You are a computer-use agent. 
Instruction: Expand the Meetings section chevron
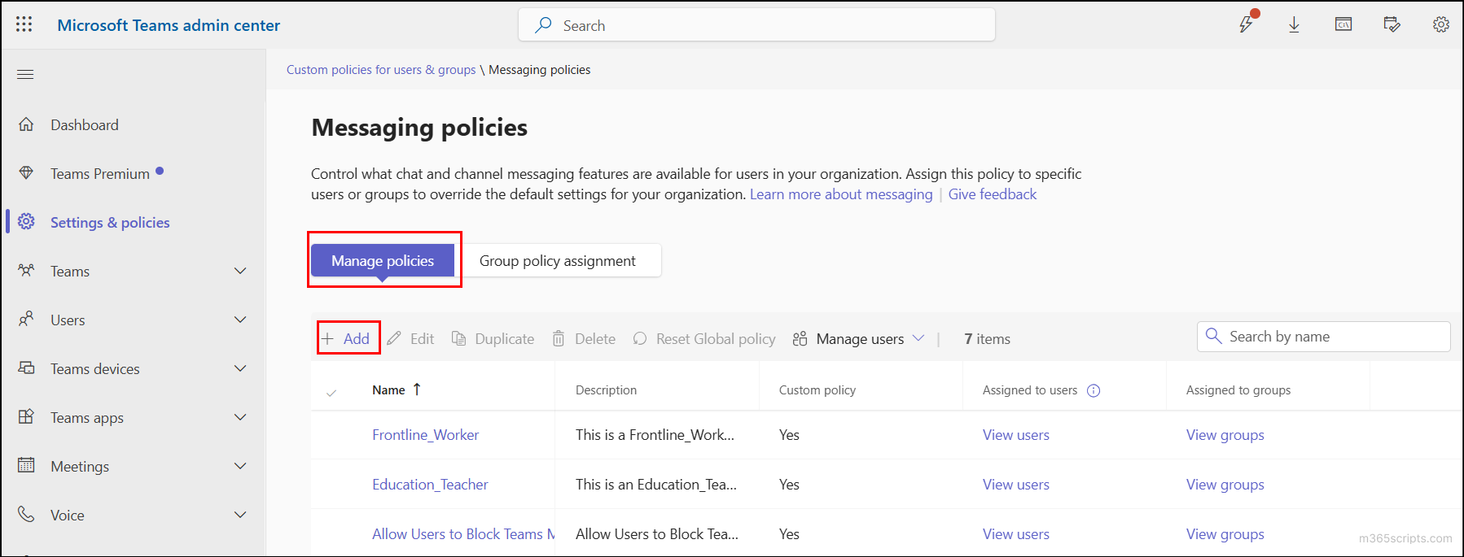click(240, 466)
